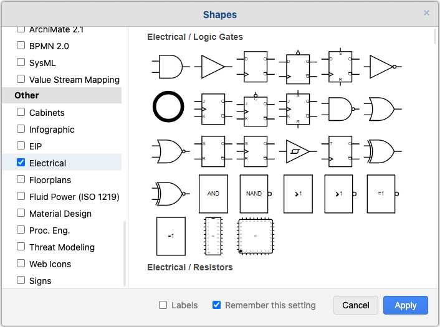This screenshot has width=440, height=327.
Task: Enable the Threat Modeling library
Action: (x=21, y=247)
